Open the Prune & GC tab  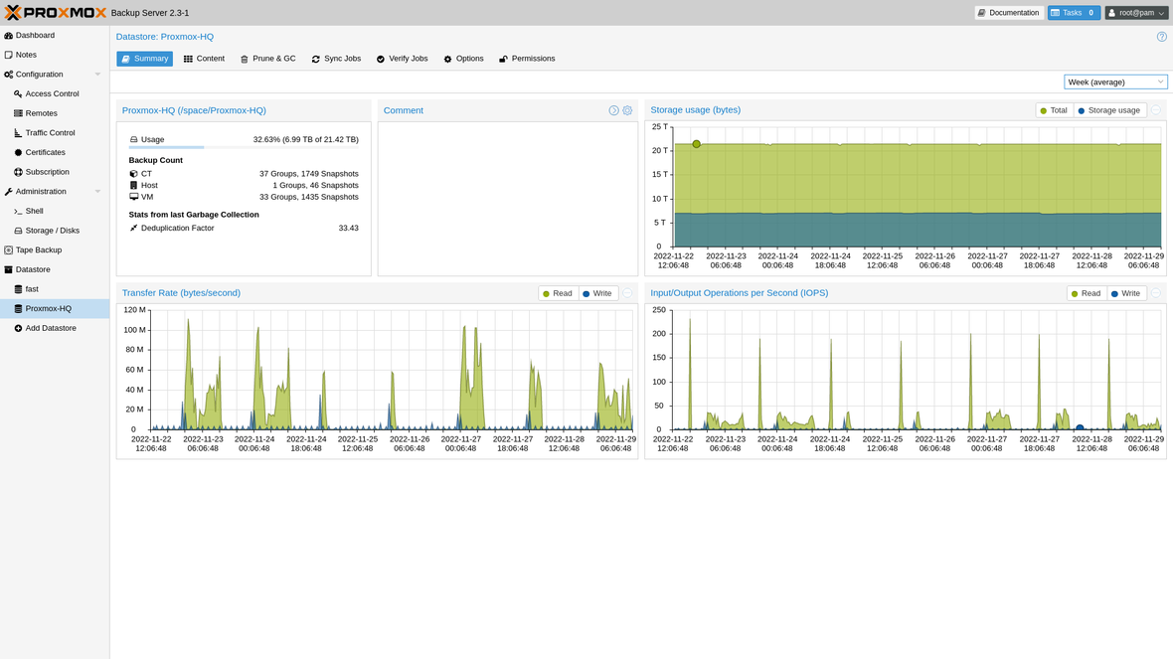pyautogui.click(x=268, y=59)
